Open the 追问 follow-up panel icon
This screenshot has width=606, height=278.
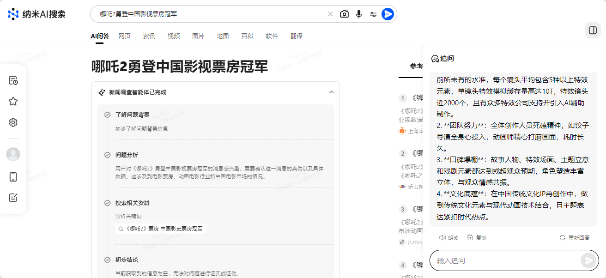pyautogui.click(x=434, y=58)
